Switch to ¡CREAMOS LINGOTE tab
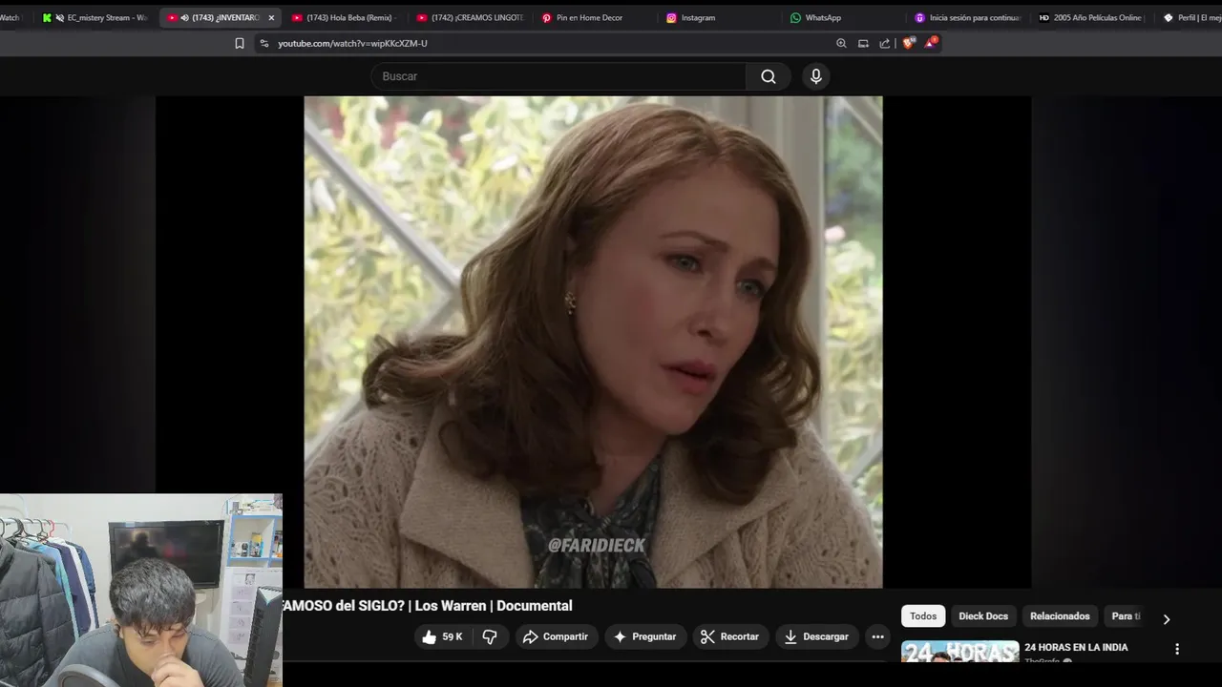 click(x=472, y=17)
